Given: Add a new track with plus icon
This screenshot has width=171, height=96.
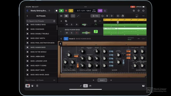Looking at the screenshot, I should coord(61,21).
